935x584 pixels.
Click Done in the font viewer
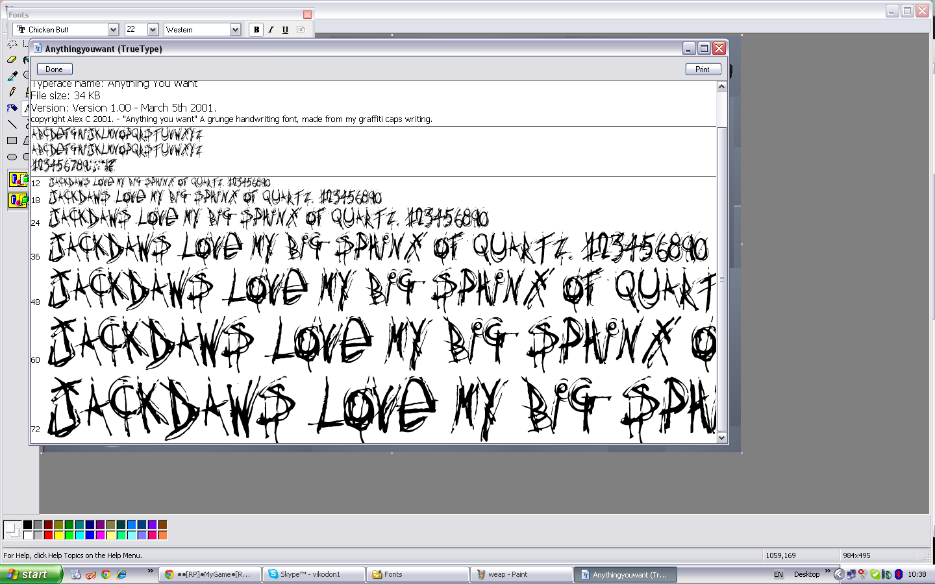click(55, 69)
